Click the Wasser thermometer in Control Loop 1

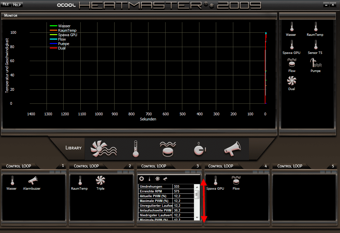(12, 180)
